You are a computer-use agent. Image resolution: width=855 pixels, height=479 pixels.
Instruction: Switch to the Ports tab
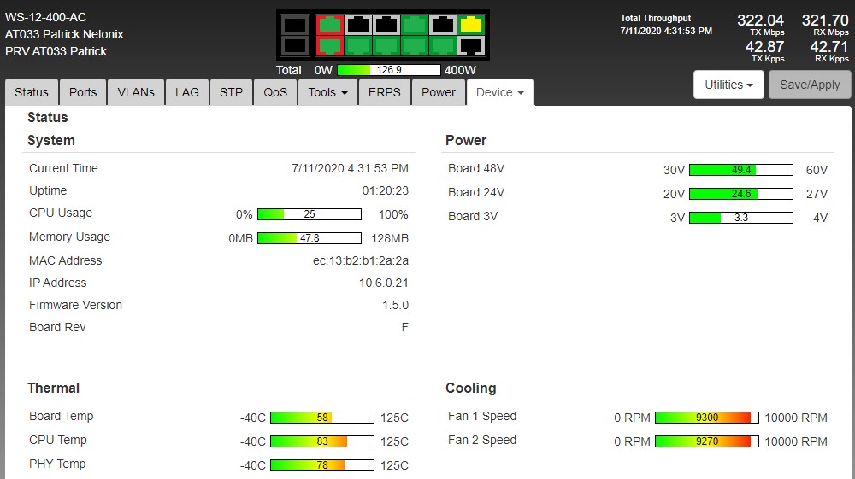coord(83,92)
